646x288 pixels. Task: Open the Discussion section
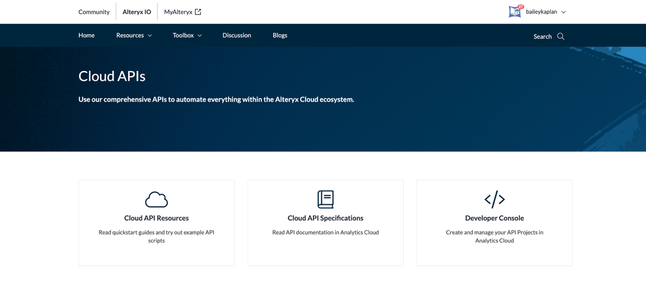point(236,35)
